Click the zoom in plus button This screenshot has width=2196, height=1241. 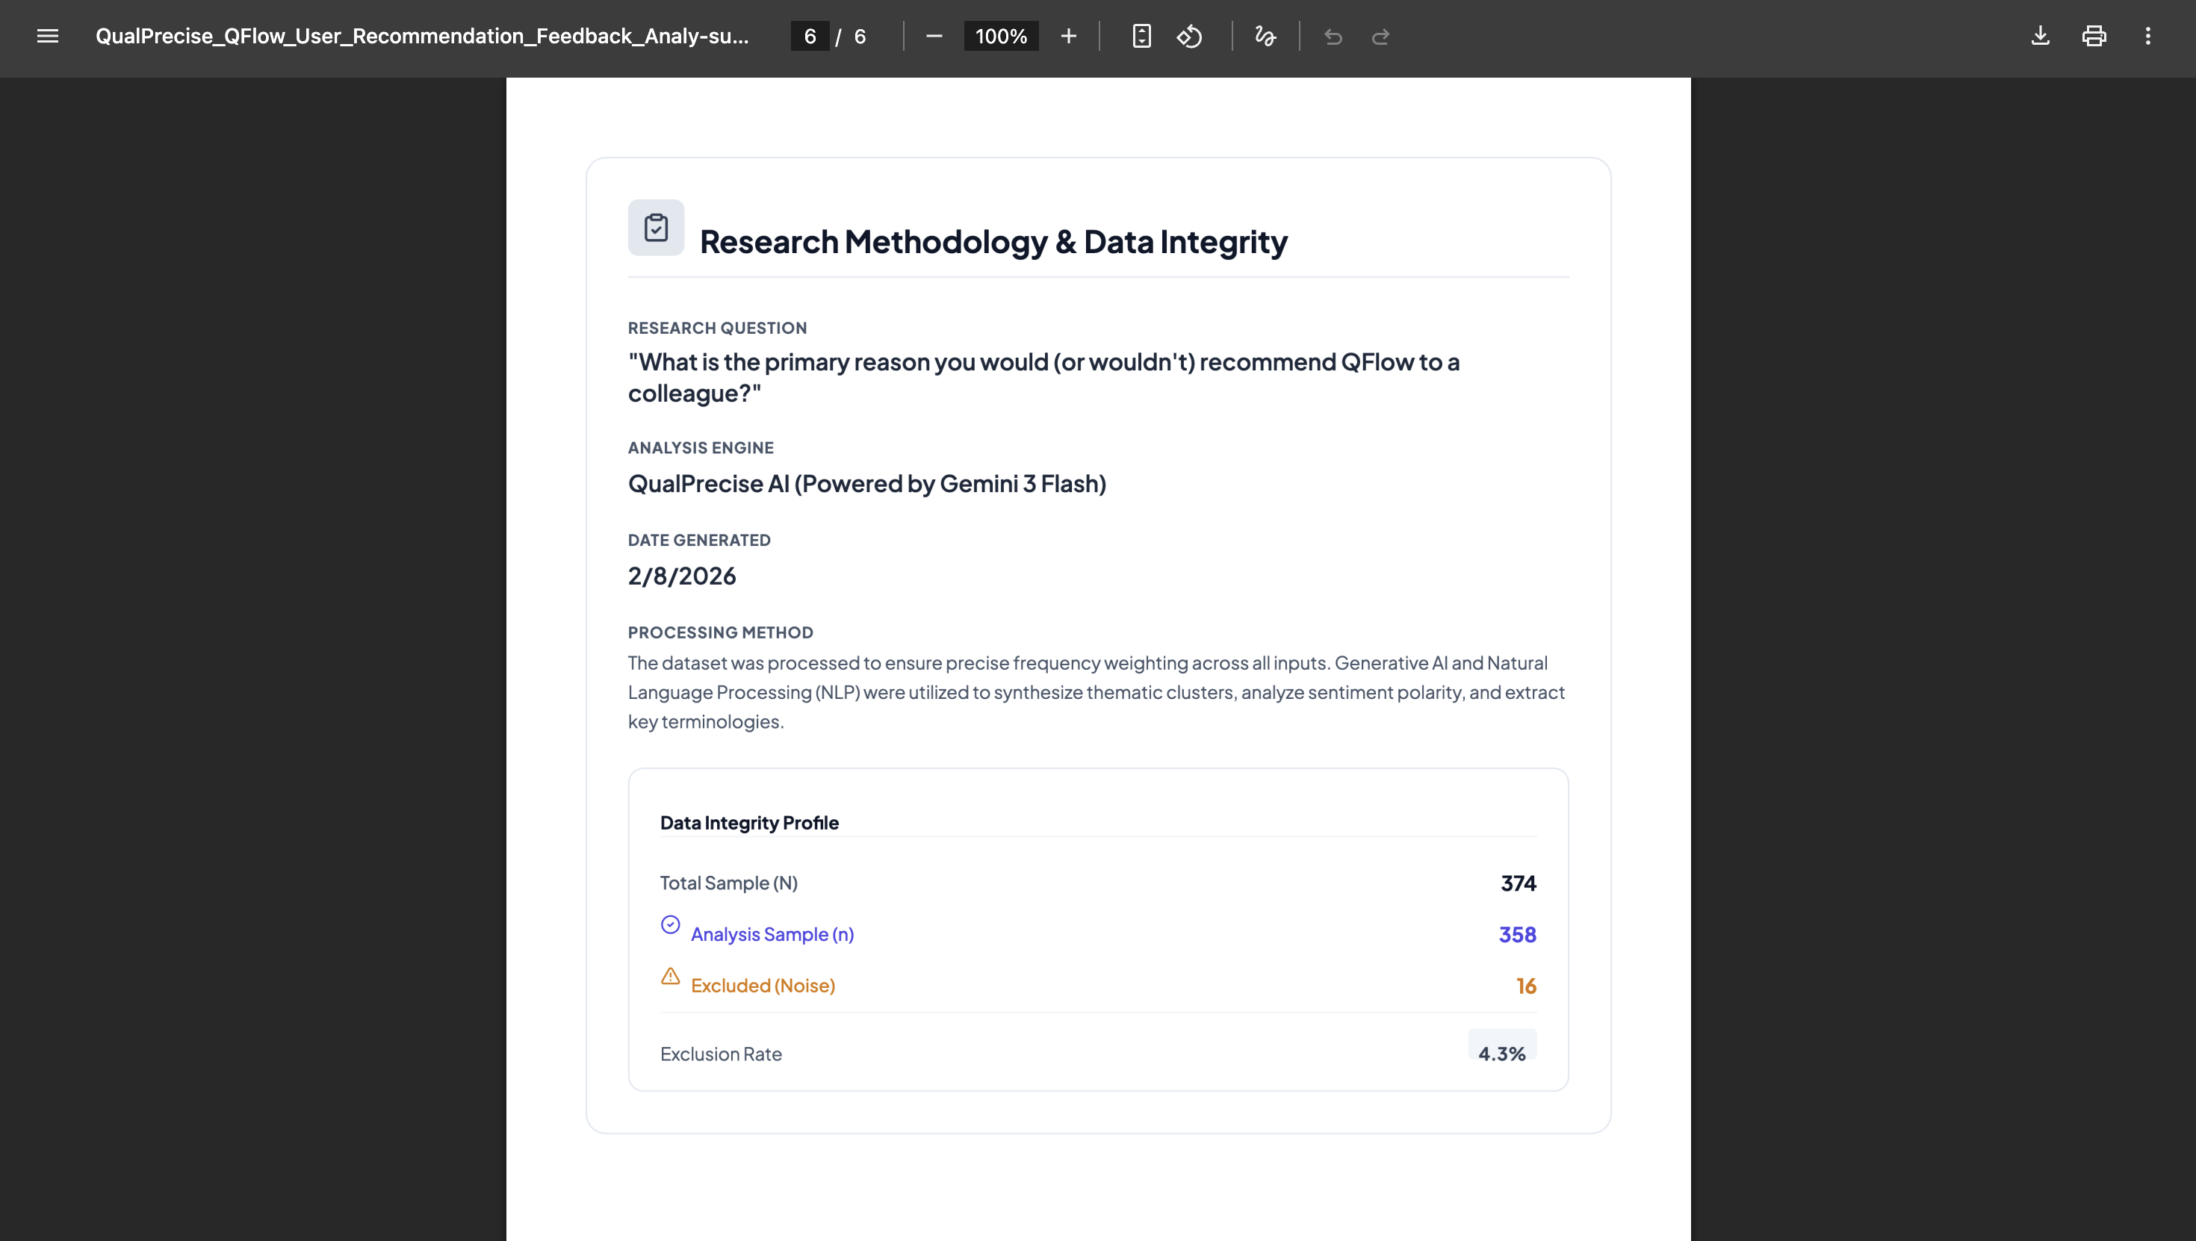pos(1068,36)
